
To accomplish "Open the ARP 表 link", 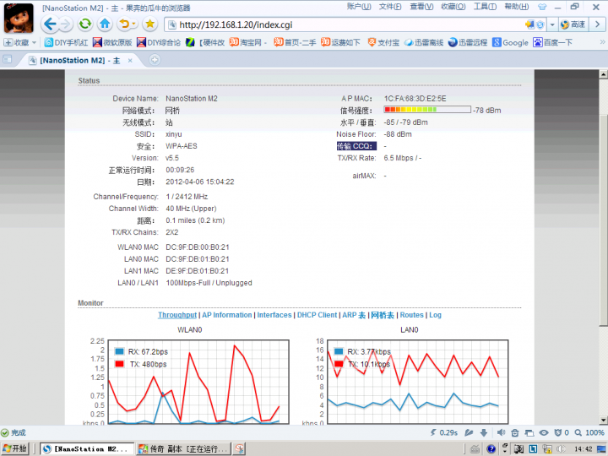I will point(354,315).
